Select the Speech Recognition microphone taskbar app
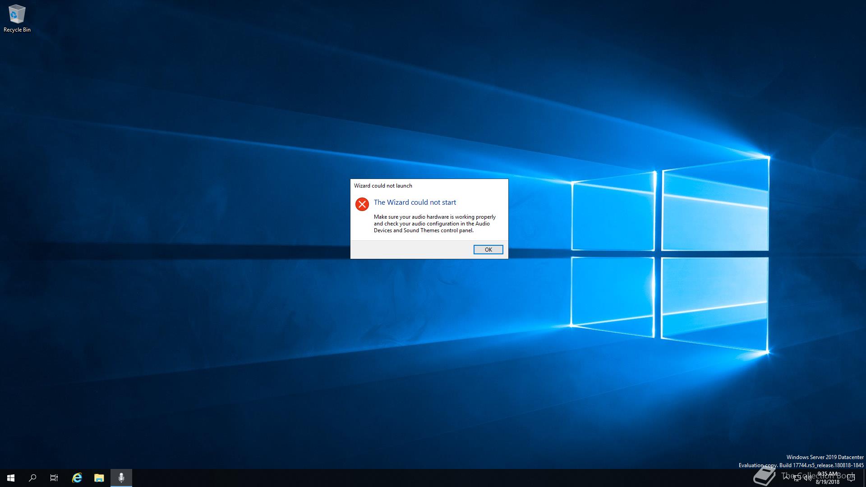The image size is (866, 487). (121, 478)
